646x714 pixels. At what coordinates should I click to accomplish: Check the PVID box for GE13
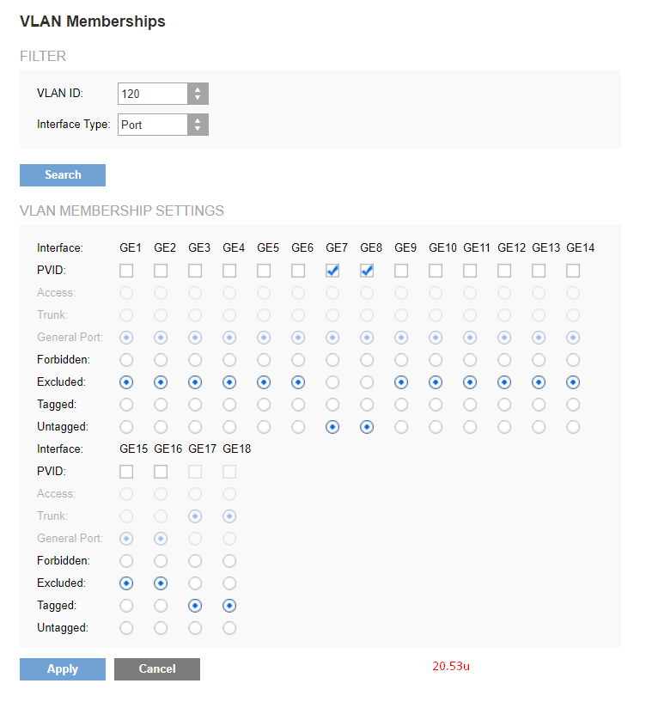coord(539,271)
